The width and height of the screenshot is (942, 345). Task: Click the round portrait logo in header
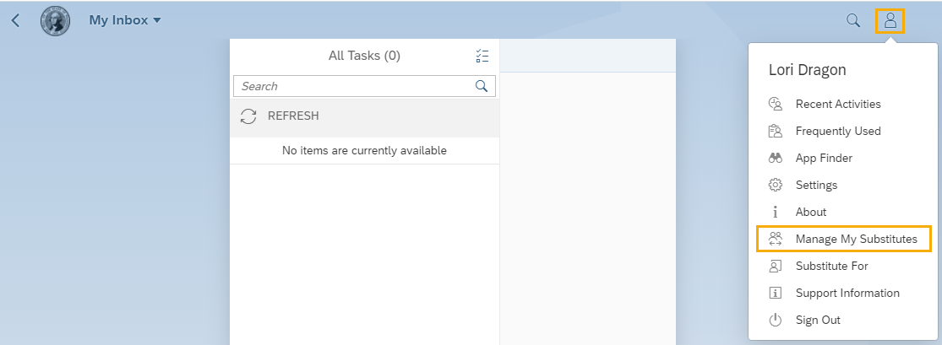(56, 20)
